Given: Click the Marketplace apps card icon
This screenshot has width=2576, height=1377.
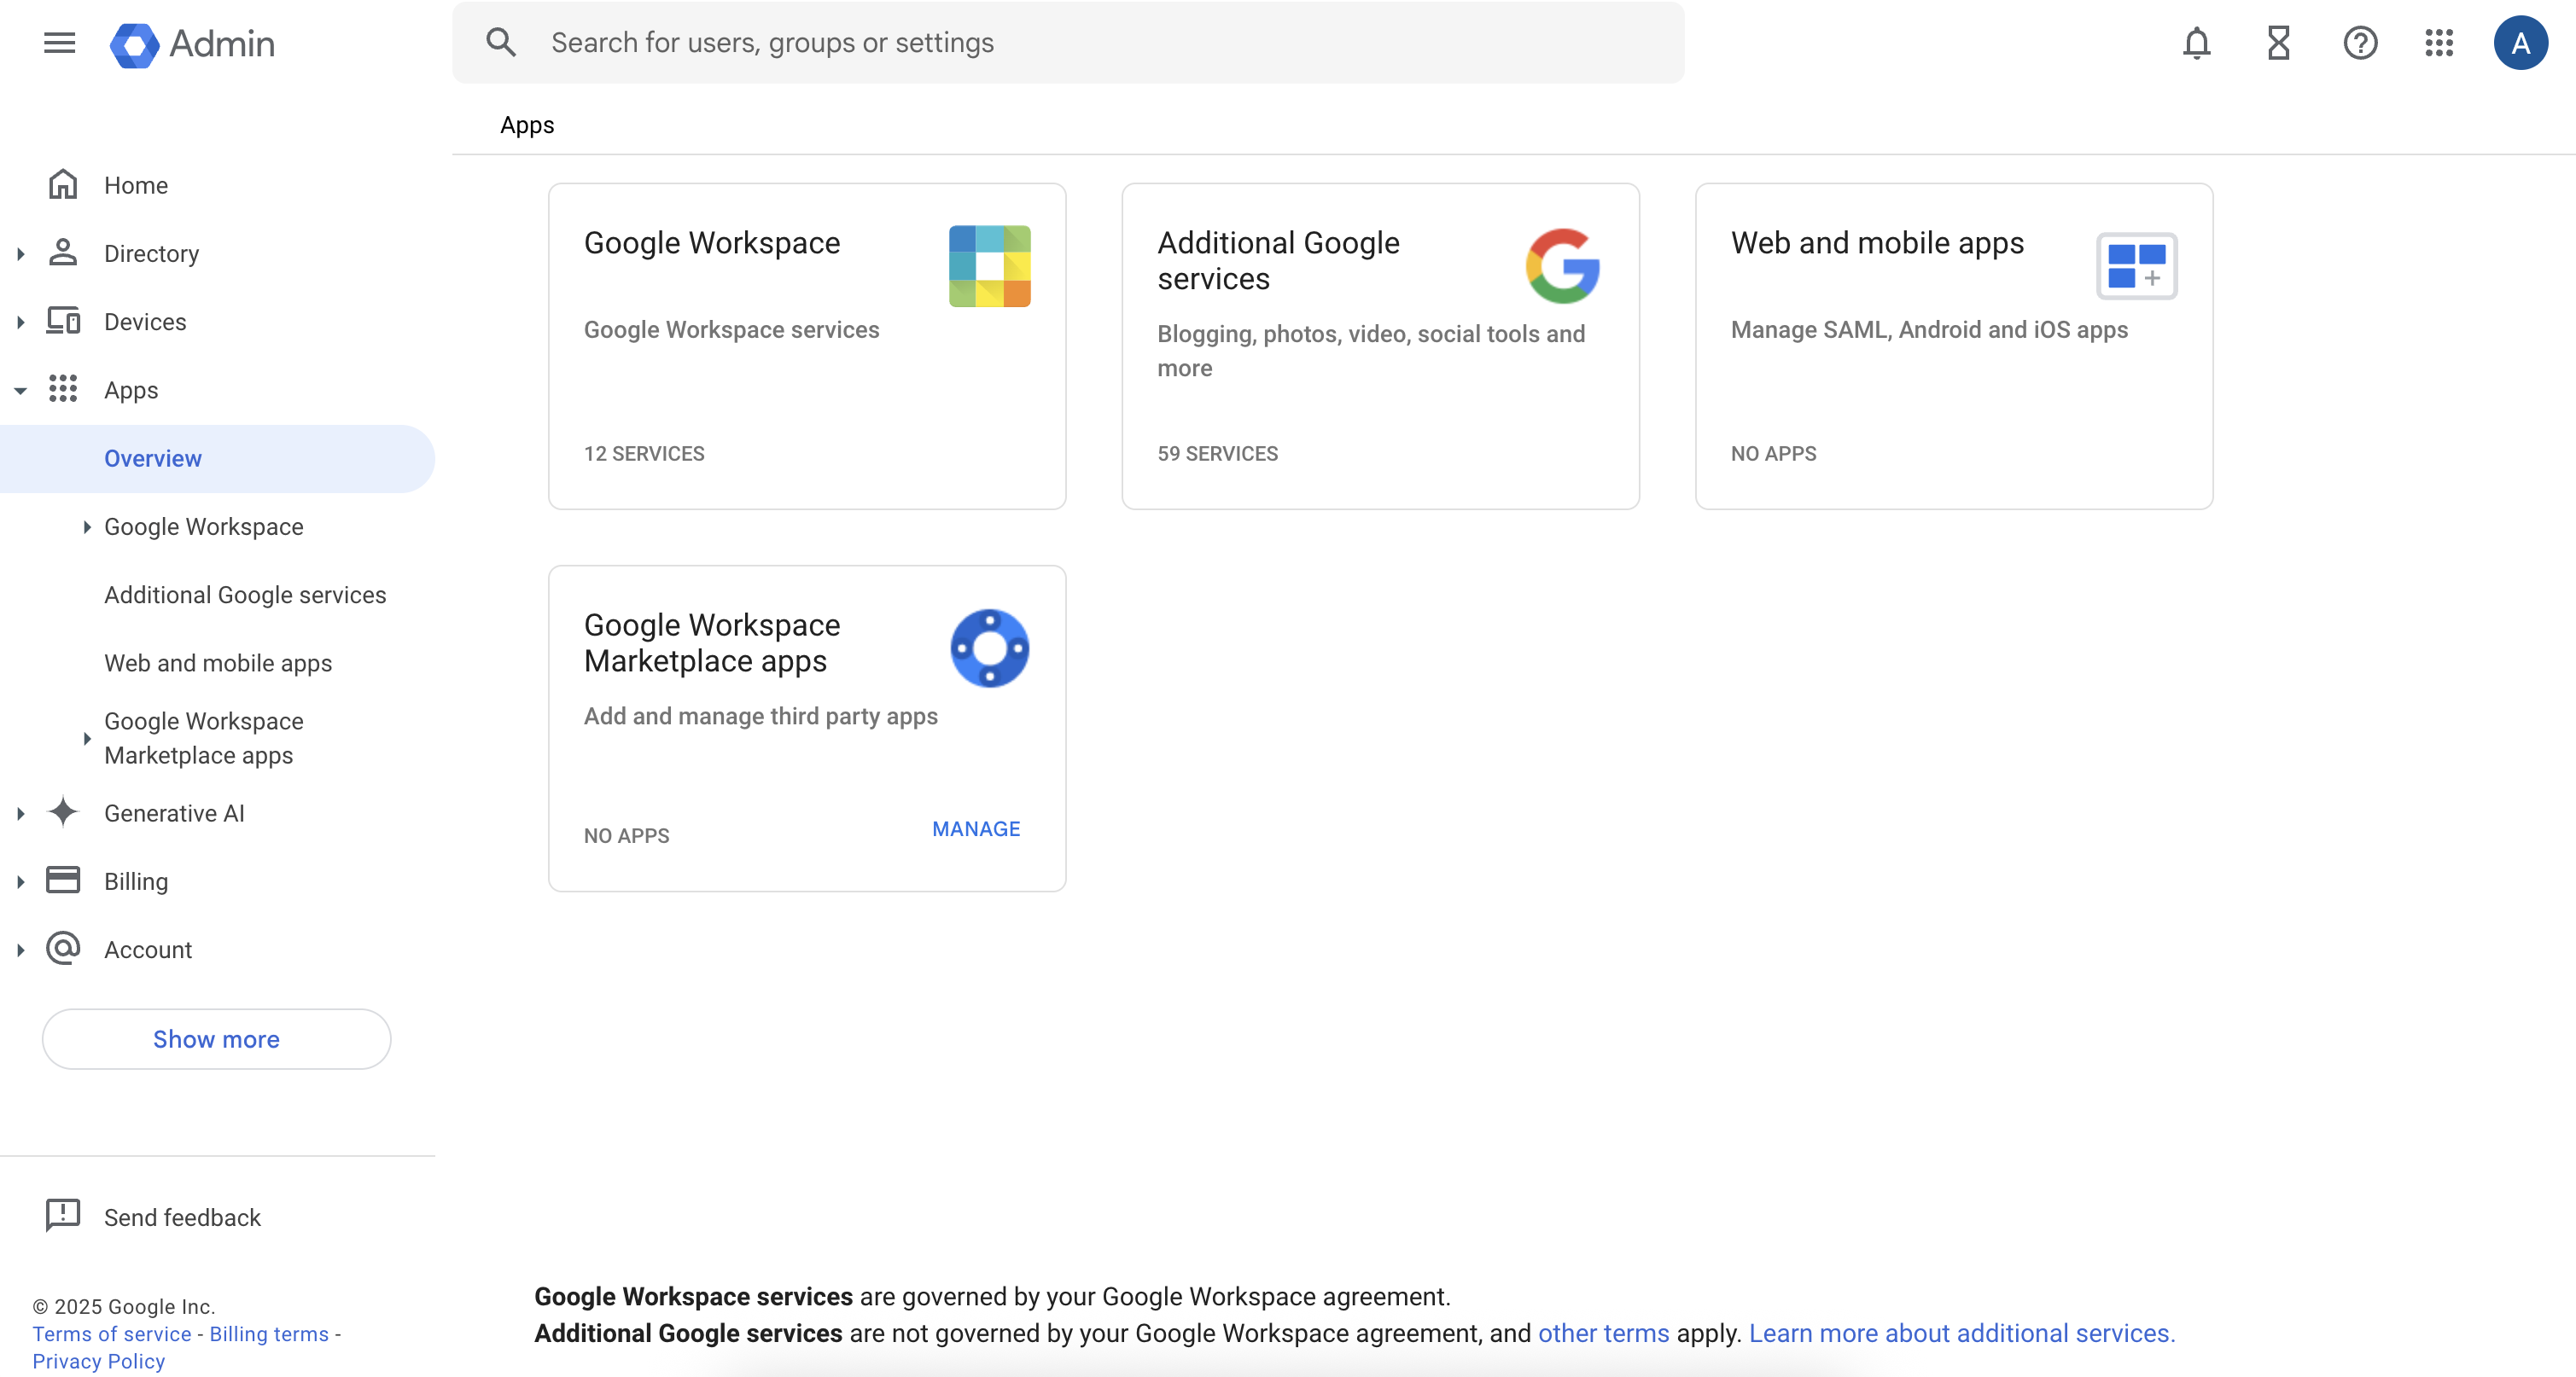Looking at the screenshot, I should [x=990, y=648].
